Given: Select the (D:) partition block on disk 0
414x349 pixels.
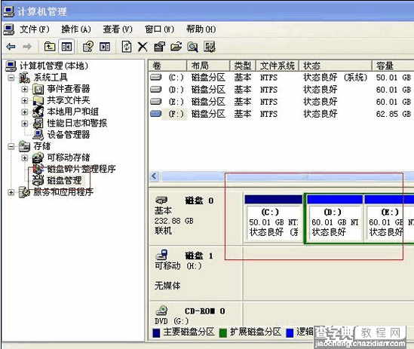Looking at the screenshot, I should pyautogui.click(x=335, y=219).
